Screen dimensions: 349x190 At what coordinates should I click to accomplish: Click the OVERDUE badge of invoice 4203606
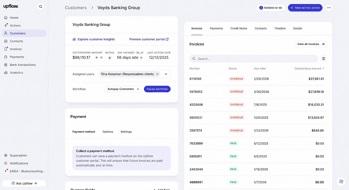click(x=237, y=105)
